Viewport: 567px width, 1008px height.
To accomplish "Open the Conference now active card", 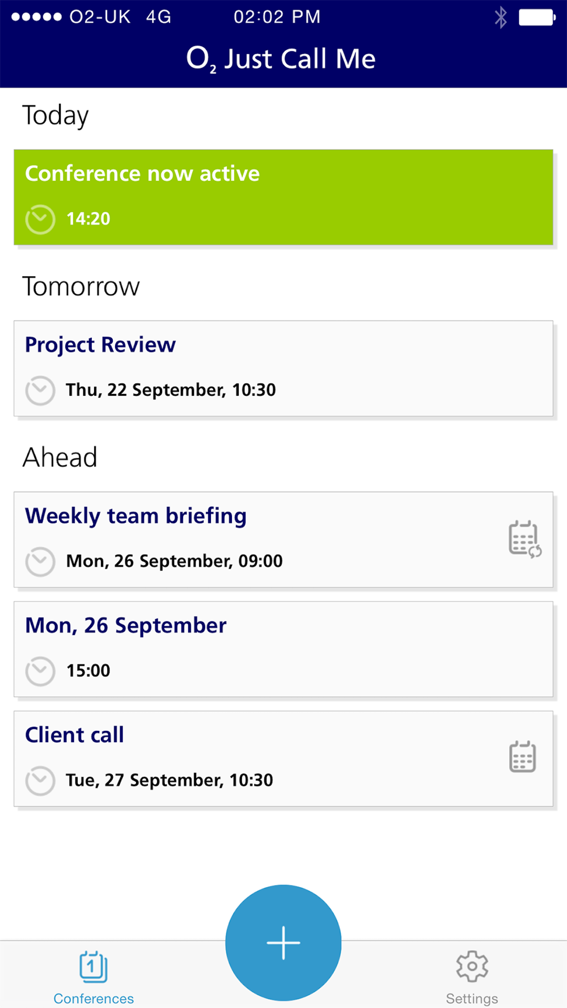I will point(283,197).
